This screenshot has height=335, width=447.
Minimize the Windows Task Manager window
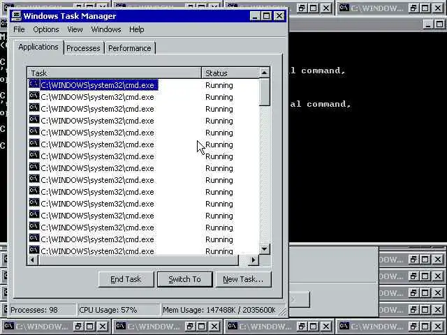(255, 16)
